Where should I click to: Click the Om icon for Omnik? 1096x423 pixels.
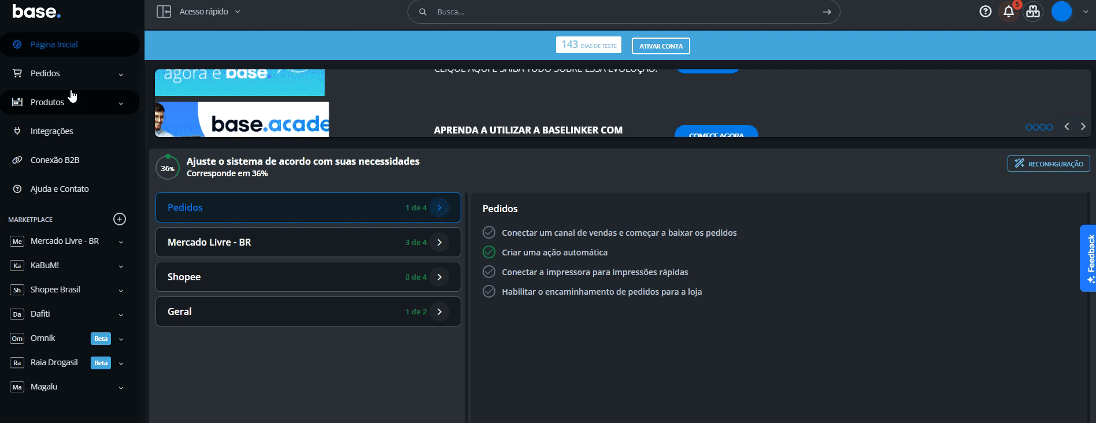(17, 339)
